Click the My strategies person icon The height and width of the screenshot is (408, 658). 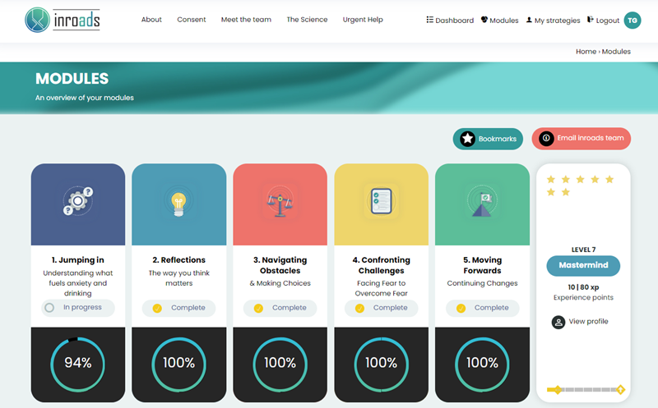coord(529,20)
